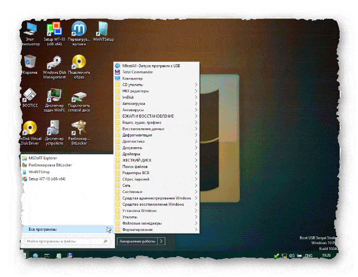Screen dimensions: 358x277
Task: Expand the Редакторы BCD folder
Action: [157, 173]
